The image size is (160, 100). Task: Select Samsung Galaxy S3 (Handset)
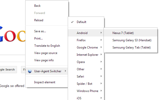point(132,40)
